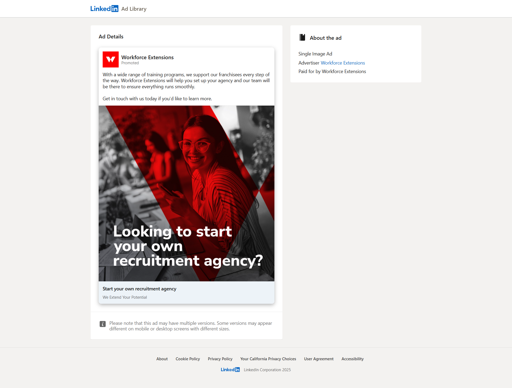Click the 'Get in touch with us today' line
The width and height of the screenshot is (512, 388).
pos(157,99)
